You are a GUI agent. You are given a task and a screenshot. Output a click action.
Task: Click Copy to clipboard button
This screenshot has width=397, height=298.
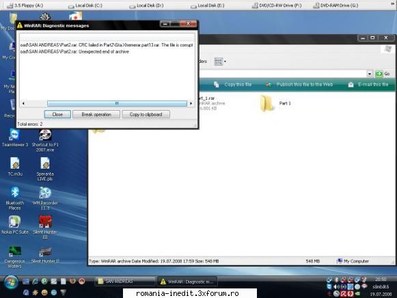pos(146,114)
